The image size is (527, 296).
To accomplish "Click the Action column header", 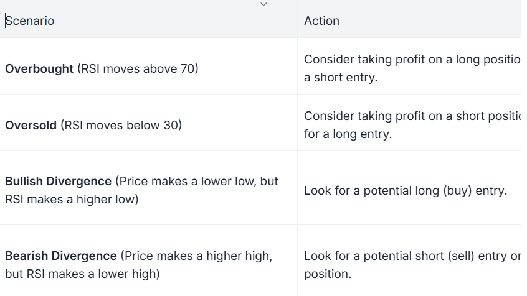I will tap(321, 21).
